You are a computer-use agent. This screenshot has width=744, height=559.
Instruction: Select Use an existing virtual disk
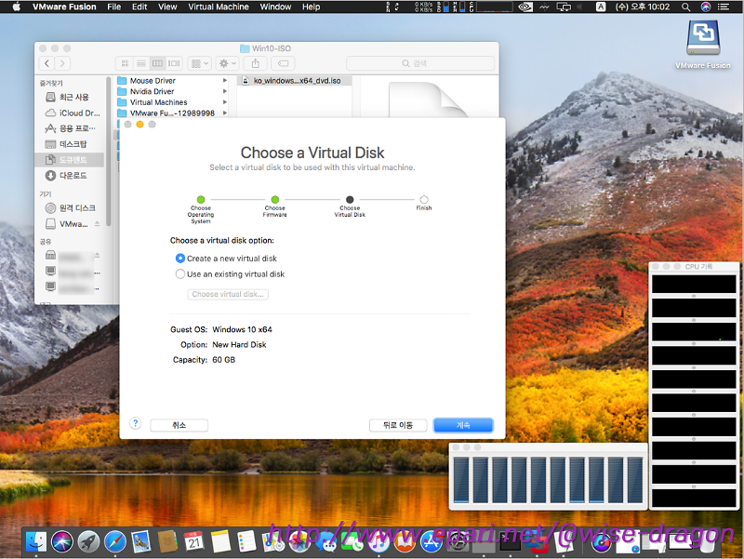pos(180,273)
